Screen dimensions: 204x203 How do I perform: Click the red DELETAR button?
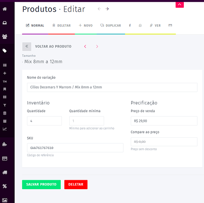coord(76,184)
